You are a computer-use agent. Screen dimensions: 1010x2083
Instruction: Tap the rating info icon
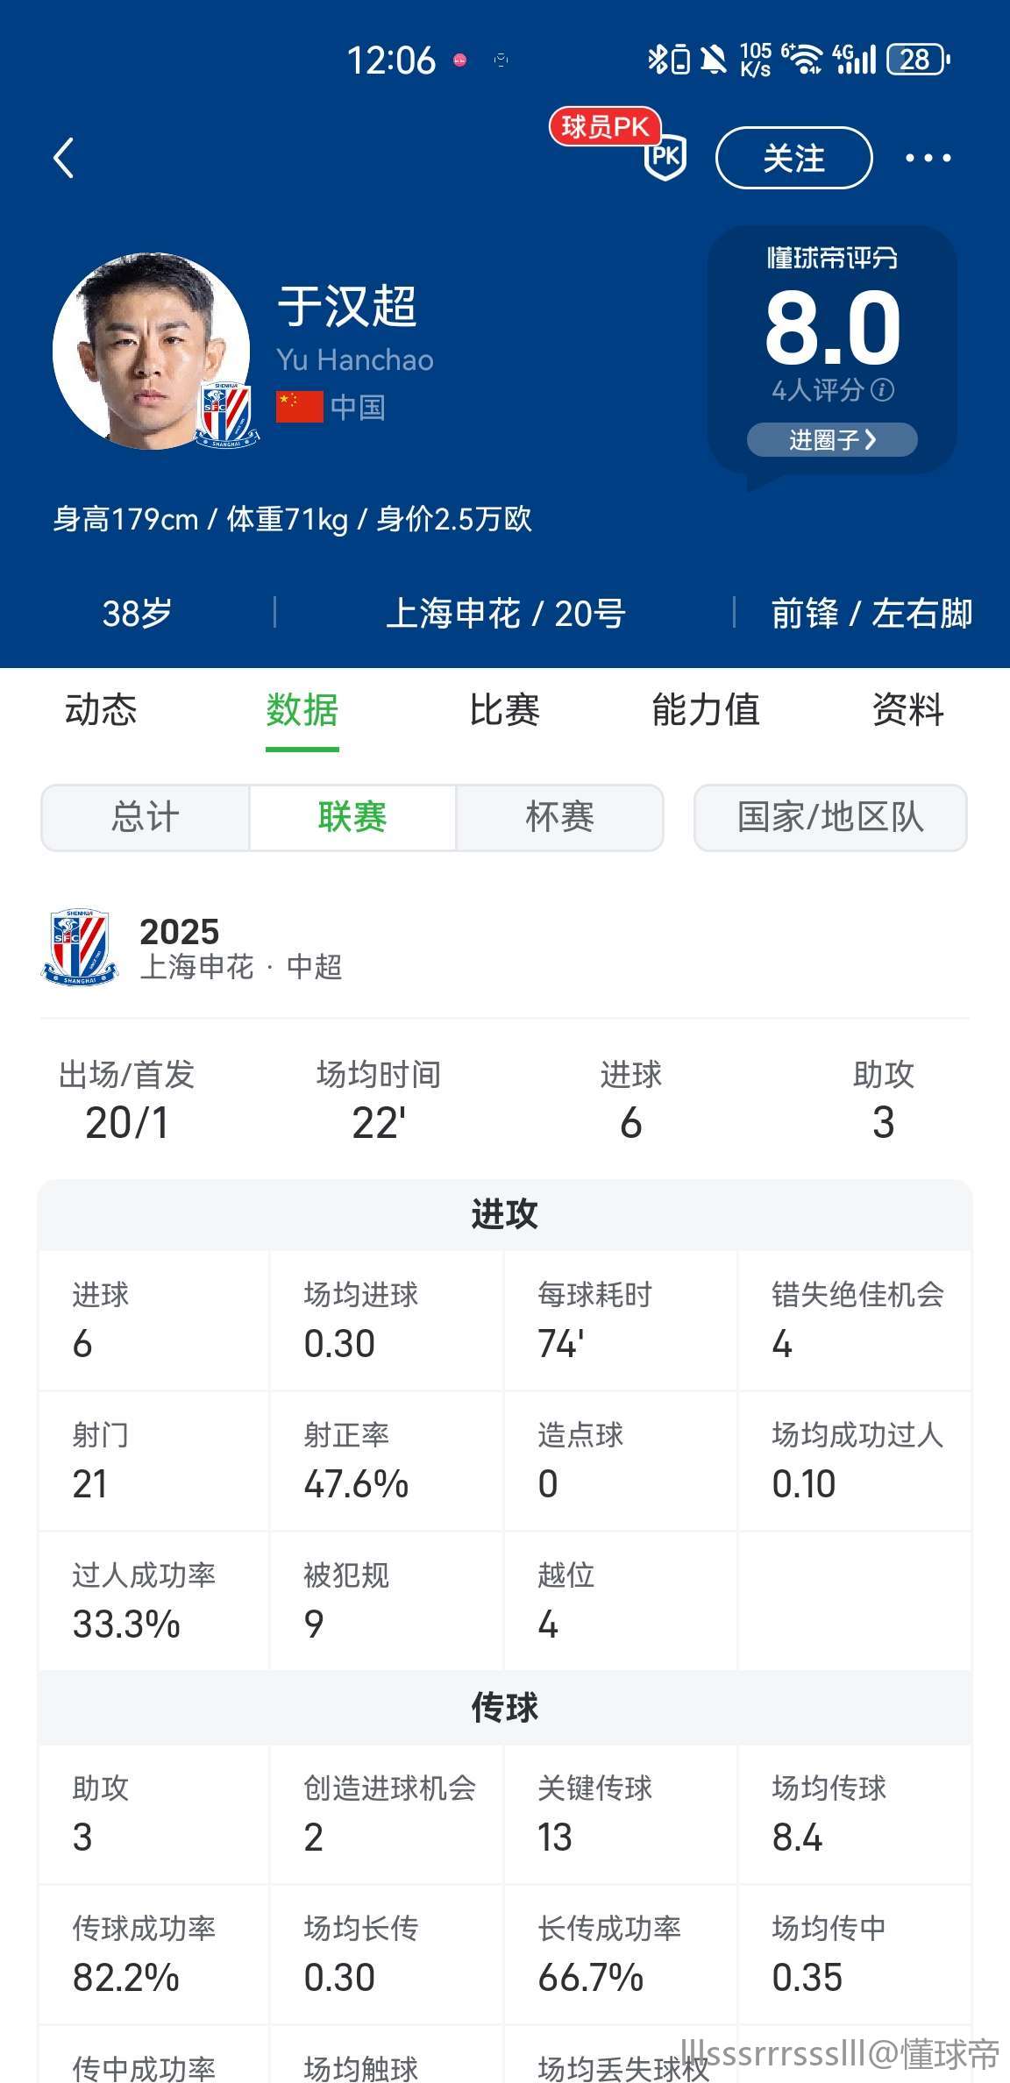(x=883, y=390)
